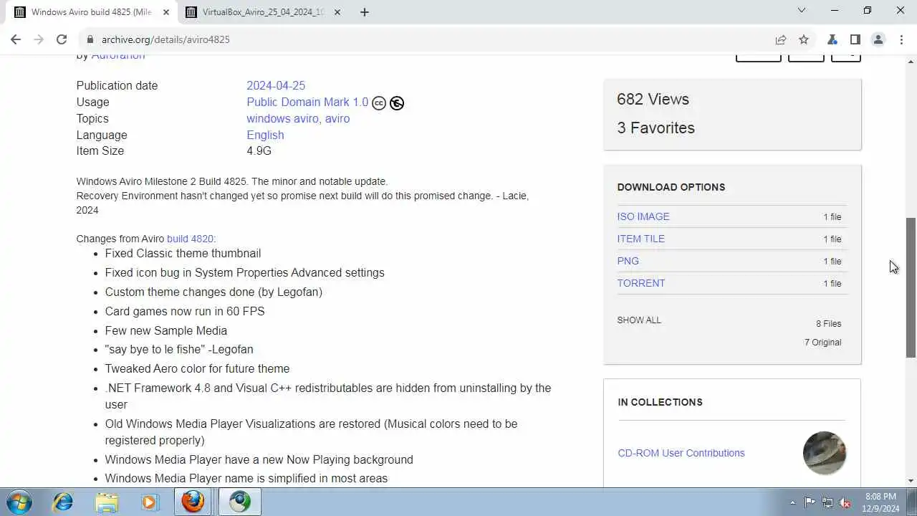The width and height of the screenshot is (917, 516).
Task: Click the CD-ROM collection thumbnail image
Action: (825, 453)
